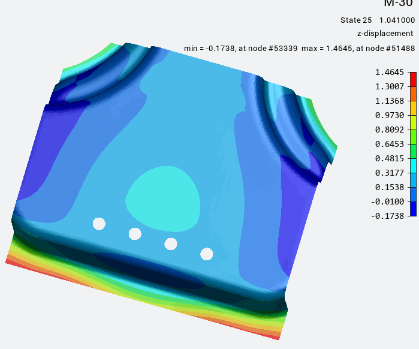
Task: Click the max value text at node #51488
Action: click(358, 49)
